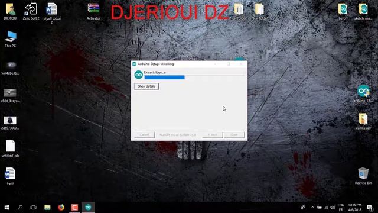Screen dimensions: 378x213
Task: Click the Arduino logo in installer header
Action: tap(139, 75)
